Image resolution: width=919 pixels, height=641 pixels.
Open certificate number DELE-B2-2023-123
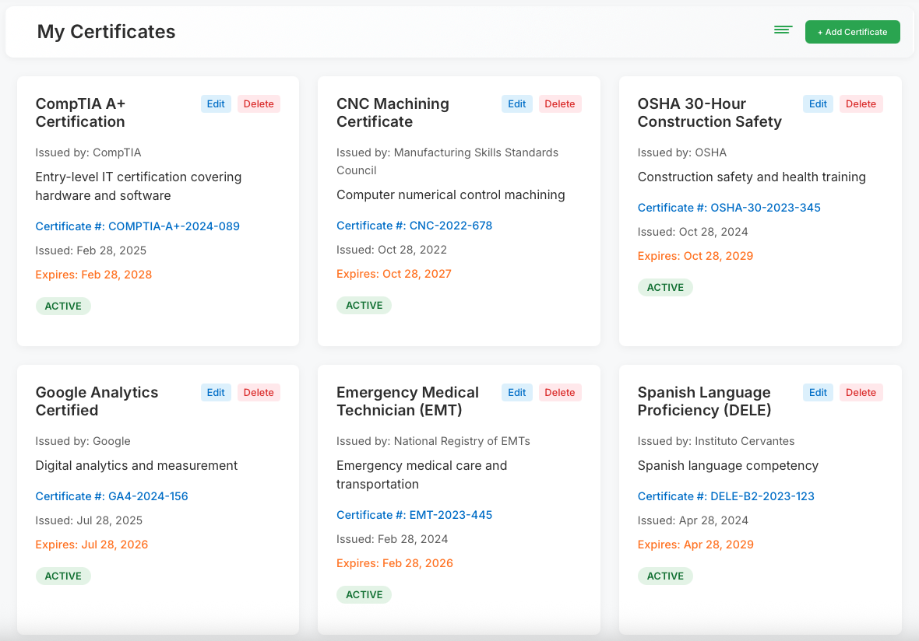726,496
